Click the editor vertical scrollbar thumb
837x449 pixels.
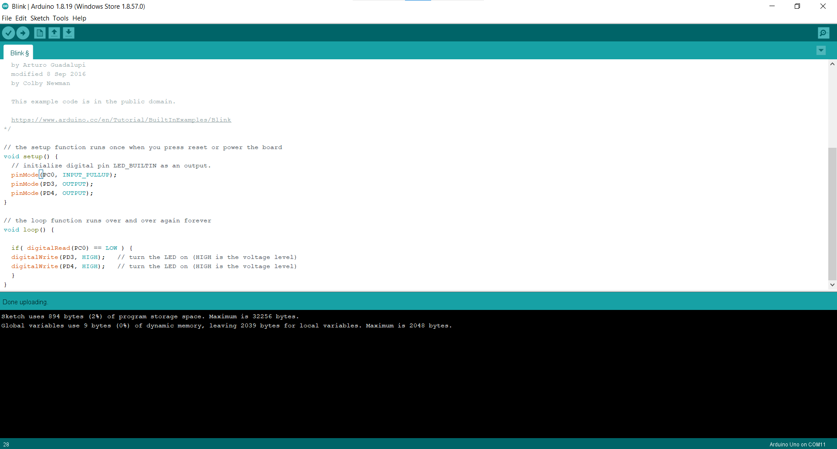tap(832, 214)
